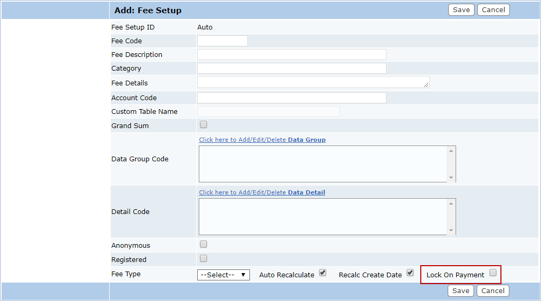
Task: Click the Data Group Code list scroll-down arrow
Action: click(451, 178)
